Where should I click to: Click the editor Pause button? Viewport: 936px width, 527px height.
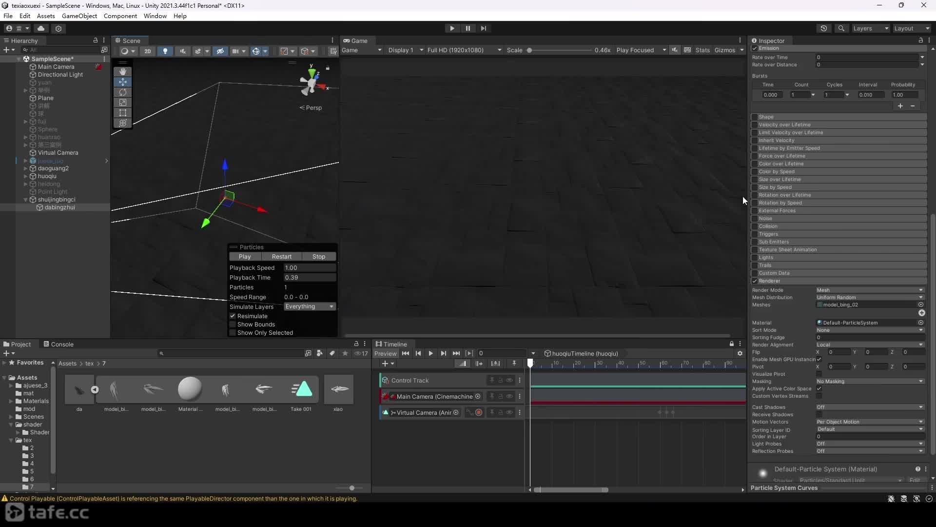click(x=468, y=28)
